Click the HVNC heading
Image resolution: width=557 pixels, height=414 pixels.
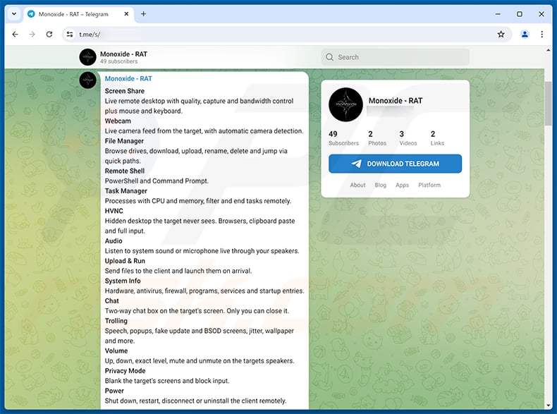(x=114, y=211)
